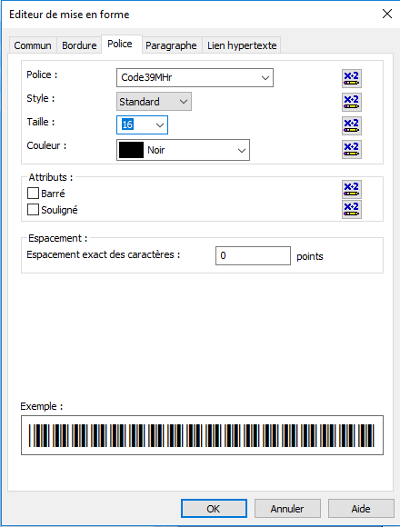Open formula editor for Souligné attribute
Image resolution: width=400 pixels, height=527 pixels.
(352, 209)
